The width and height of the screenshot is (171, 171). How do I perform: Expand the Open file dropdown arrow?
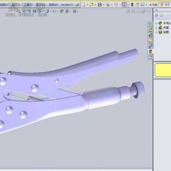tap(95, 5)
